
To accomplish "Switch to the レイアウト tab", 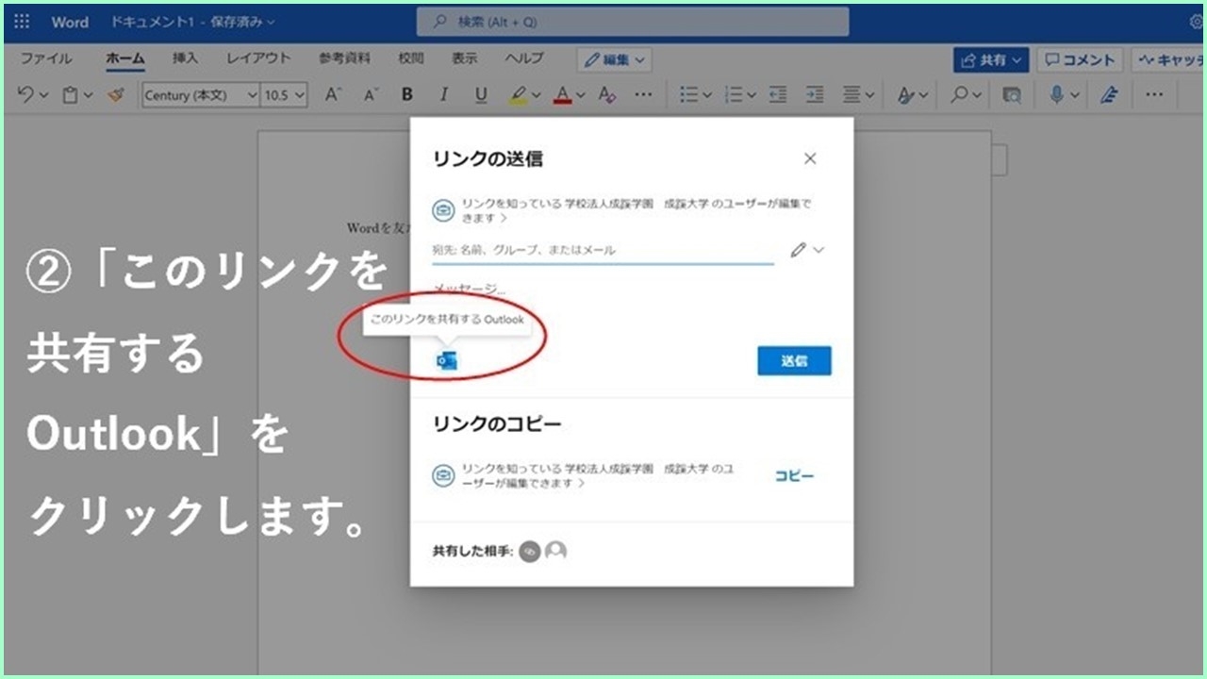I will [258, 58].
